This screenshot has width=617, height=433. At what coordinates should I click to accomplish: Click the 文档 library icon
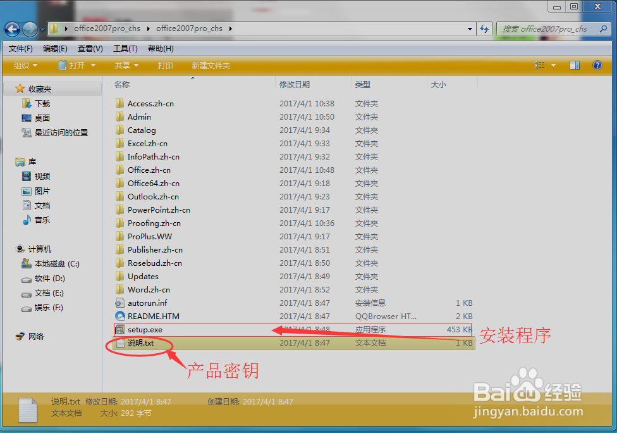click(27, 205)
